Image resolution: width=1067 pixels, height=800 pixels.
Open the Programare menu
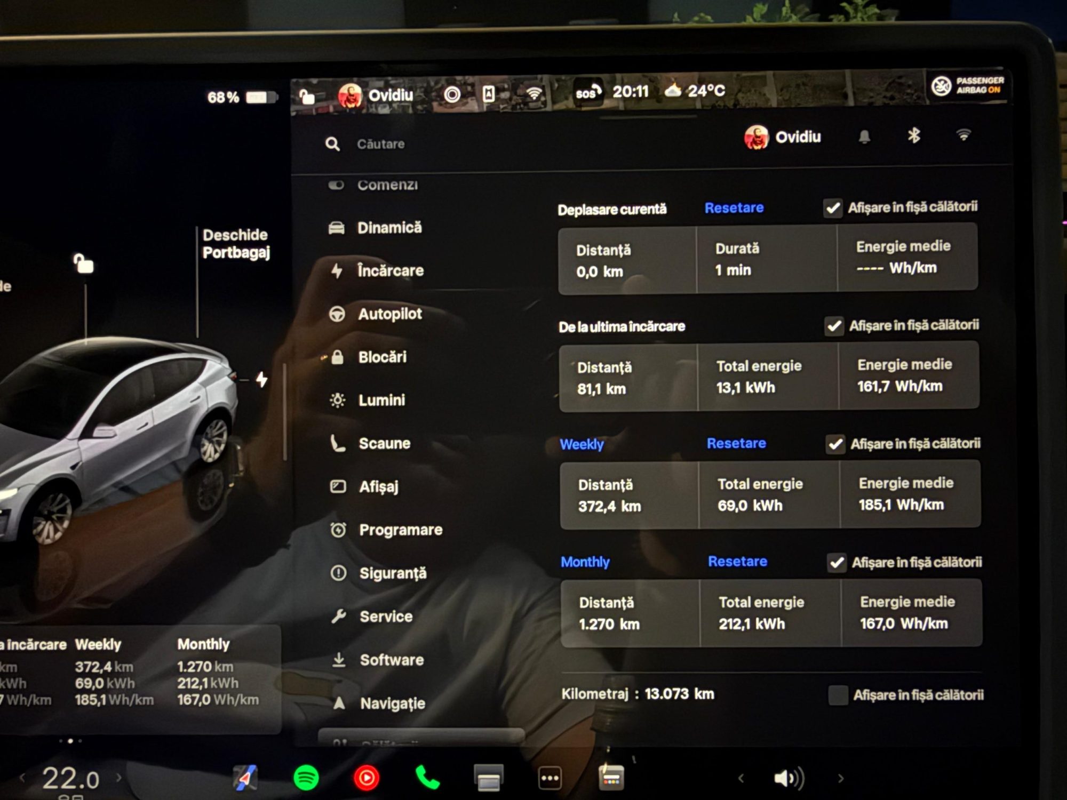pos(387,530)
